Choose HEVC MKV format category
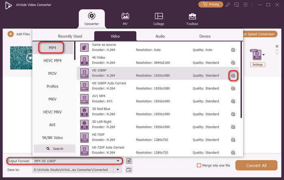This screenshot has width=284, height=180. click(52, 112)
